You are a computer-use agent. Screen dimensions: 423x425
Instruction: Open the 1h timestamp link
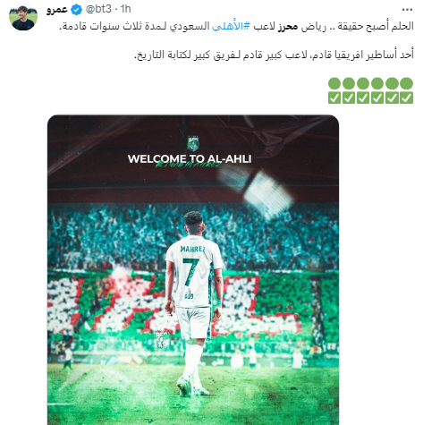tap(126, 9)
